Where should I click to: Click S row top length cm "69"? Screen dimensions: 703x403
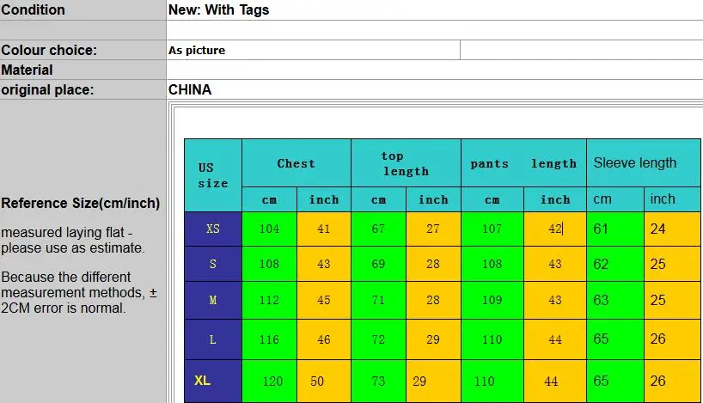tap(378, 264)
